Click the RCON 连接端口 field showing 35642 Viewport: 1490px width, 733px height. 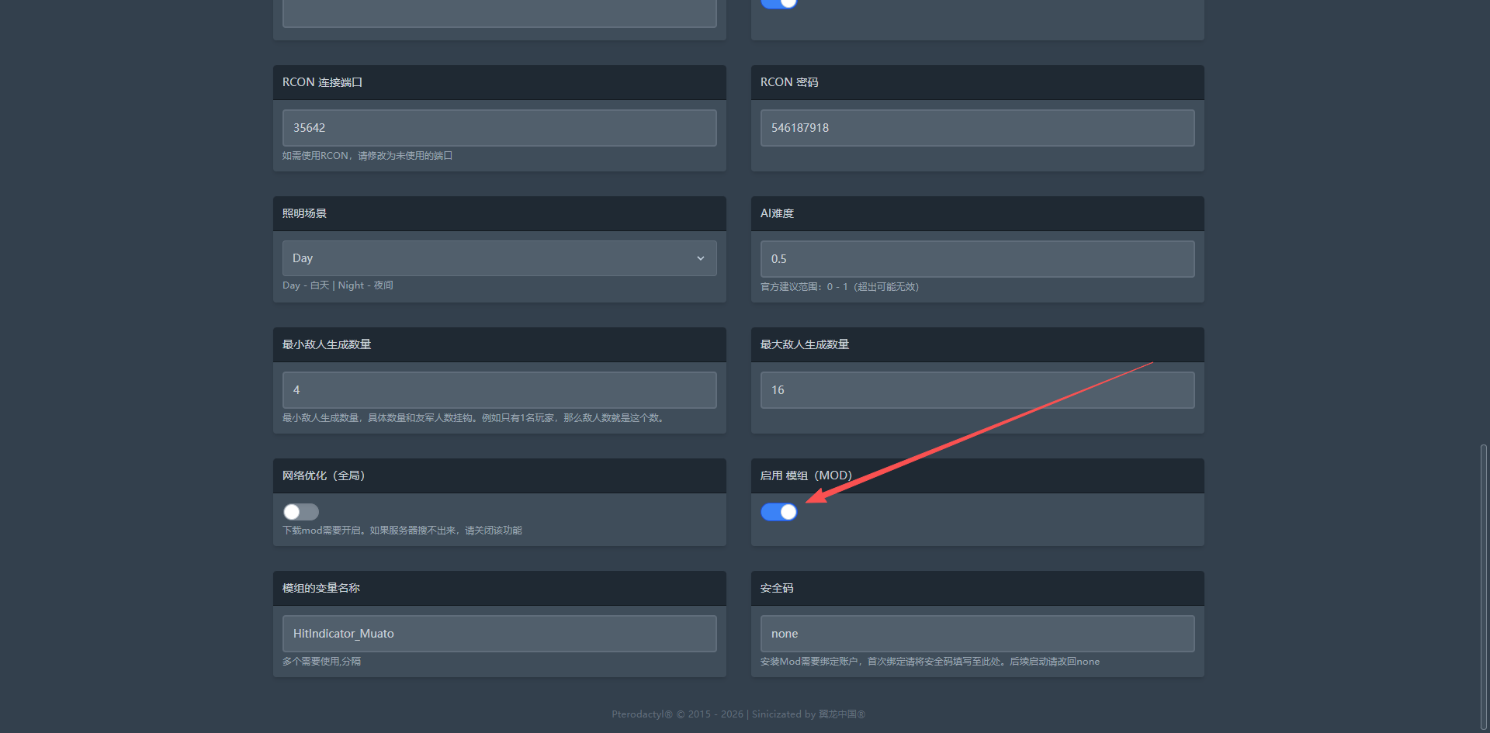pyautogui.click(x=499, y=128)
